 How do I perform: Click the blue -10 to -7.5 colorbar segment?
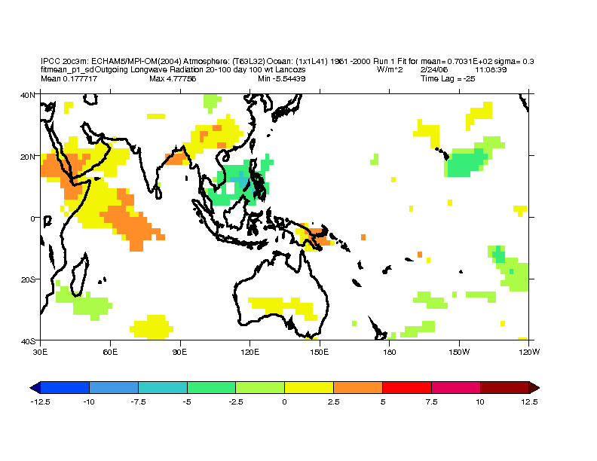click(x=113, y=387)
